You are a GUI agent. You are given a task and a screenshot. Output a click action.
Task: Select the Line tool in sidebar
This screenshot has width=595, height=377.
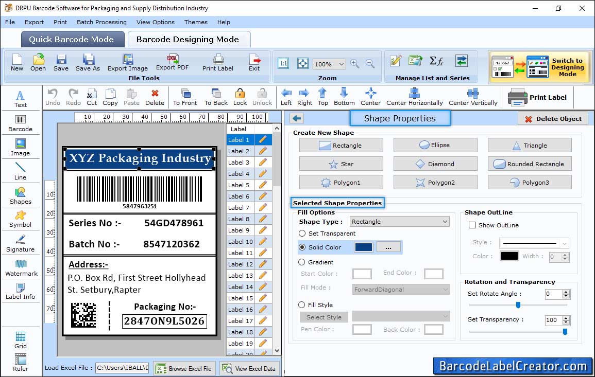click(x=21, y=171)
